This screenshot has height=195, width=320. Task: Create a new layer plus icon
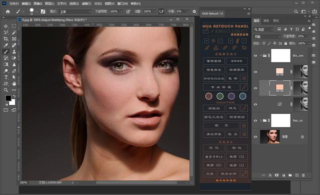point(296,175)
